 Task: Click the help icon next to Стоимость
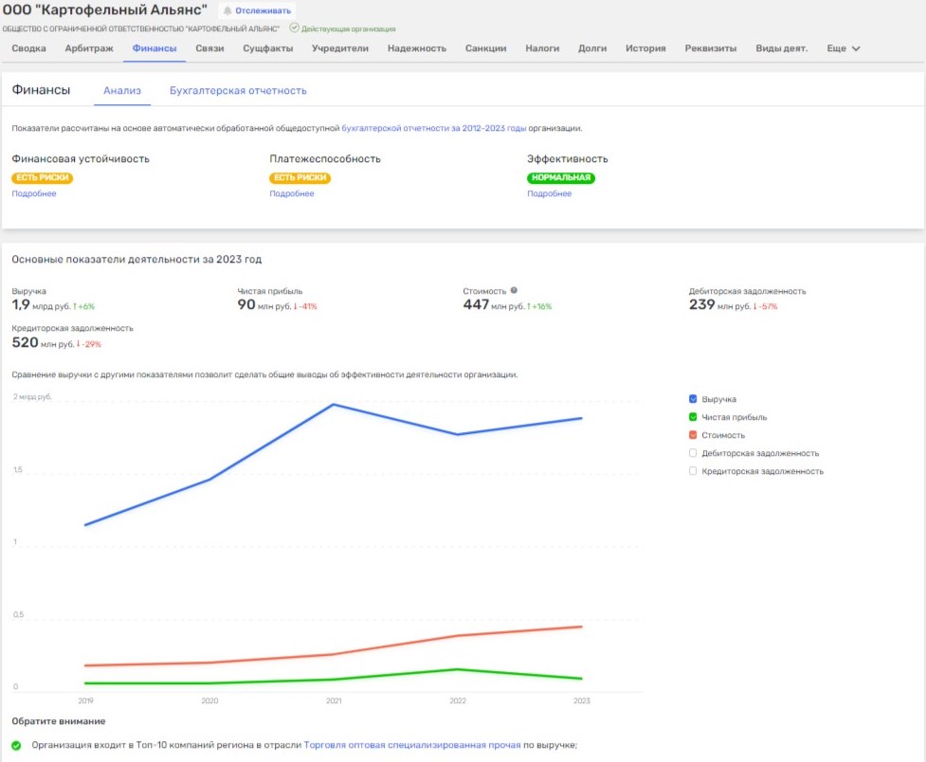[x=514, y=290]
